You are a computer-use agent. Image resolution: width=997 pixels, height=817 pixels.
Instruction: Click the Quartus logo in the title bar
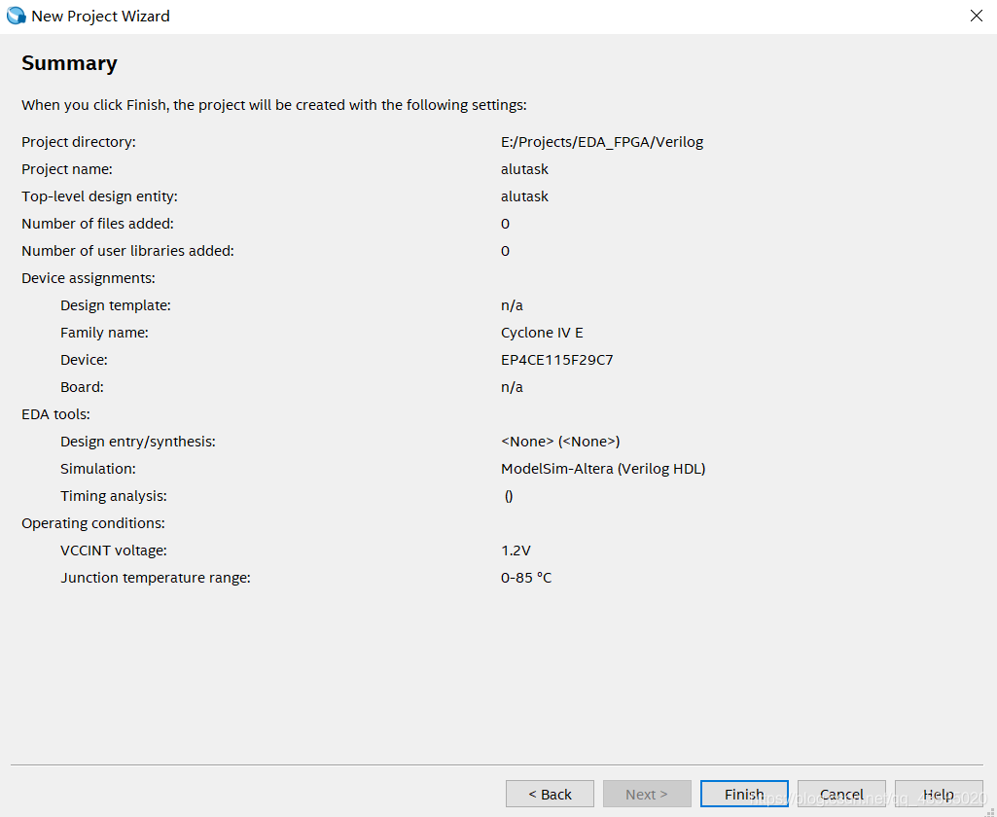[16, 16]
